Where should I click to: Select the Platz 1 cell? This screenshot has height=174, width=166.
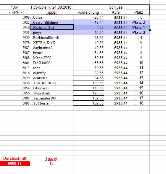pyautogui.click(x=139, y=27)
